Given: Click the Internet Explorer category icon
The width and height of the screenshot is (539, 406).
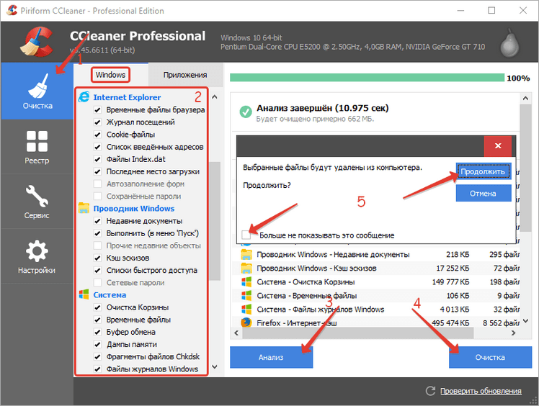Looking at the screenshot, I should (x=84, y=97).
